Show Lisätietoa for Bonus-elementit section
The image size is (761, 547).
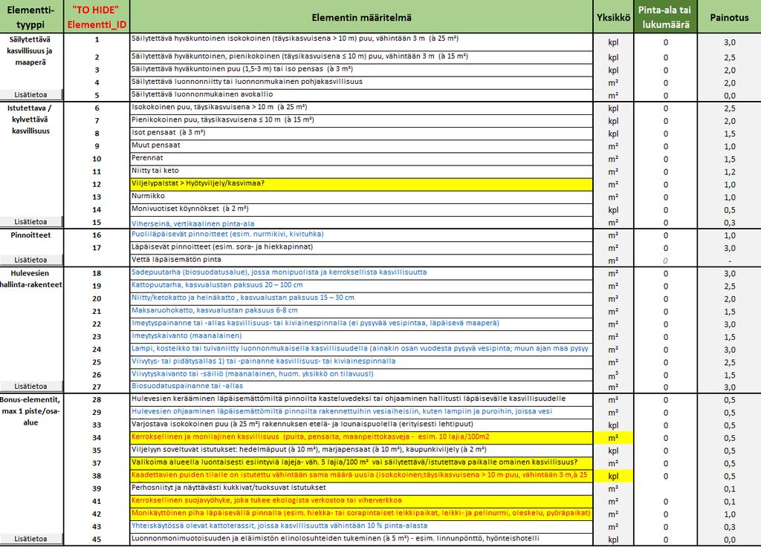pyautogui.click(x=31, y=539)
